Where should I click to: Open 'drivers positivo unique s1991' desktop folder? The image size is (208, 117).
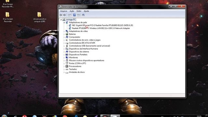coord(39,17)
